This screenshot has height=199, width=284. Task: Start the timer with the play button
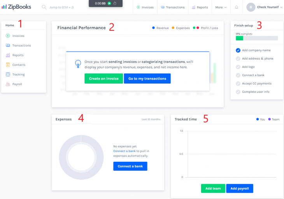109,3
